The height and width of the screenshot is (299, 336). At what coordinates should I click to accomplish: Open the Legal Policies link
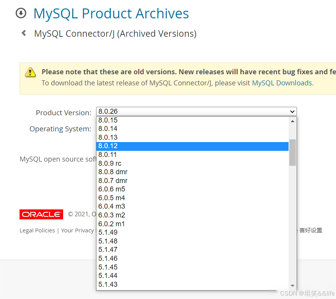[x=37, y=230]
